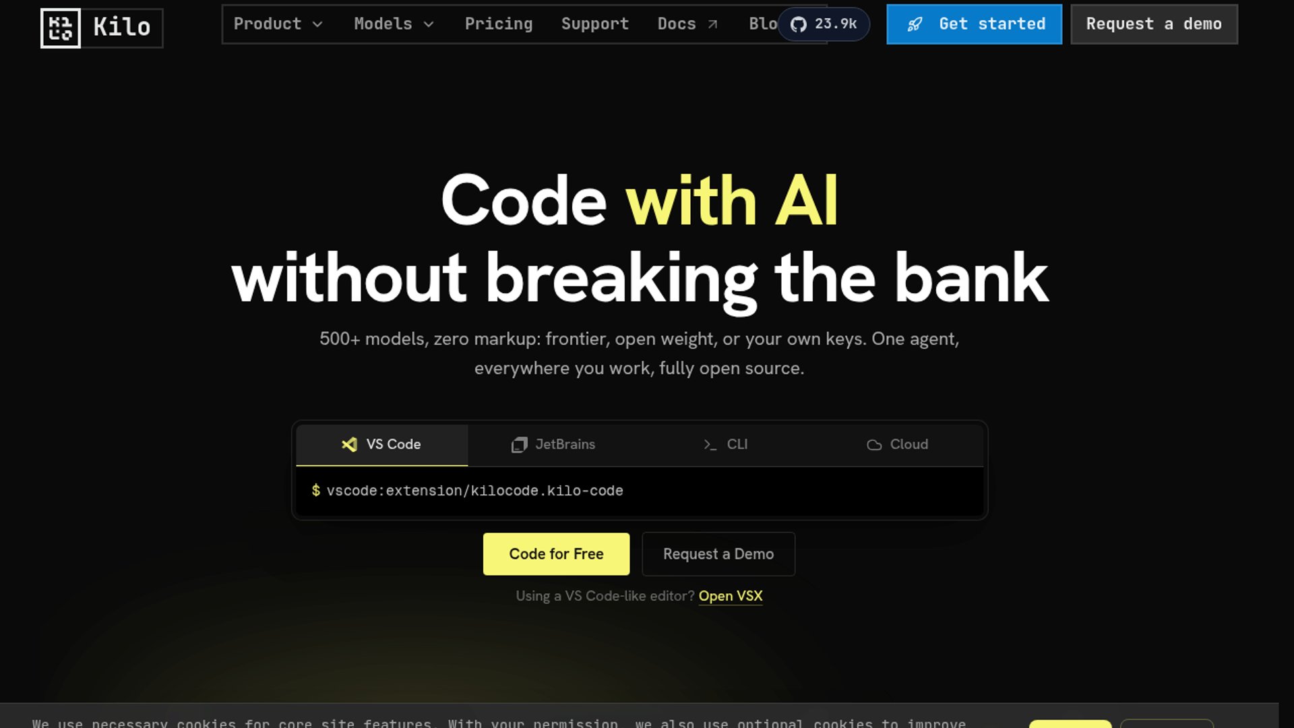
Task: Open the Support menu item
Action: [x=595, y=24]
